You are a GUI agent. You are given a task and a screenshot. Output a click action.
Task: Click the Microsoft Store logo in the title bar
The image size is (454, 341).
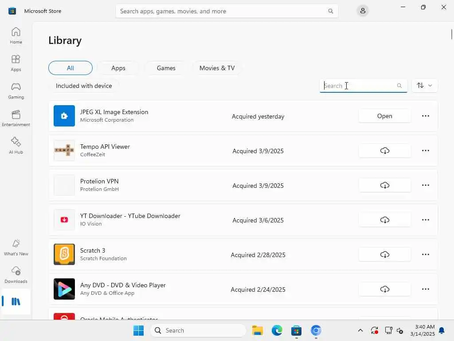(x=12, y=11)
